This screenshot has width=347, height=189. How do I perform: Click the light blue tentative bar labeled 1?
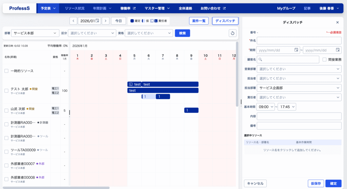click(149, 96)
